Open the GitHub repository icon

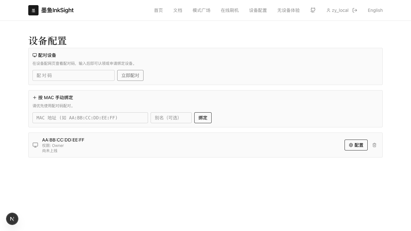(313, 10)
